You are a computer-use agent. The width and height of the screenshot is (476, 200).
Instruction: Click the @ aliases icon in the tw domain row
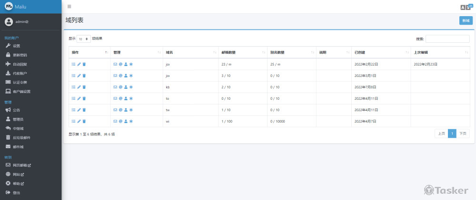(120, 110)
